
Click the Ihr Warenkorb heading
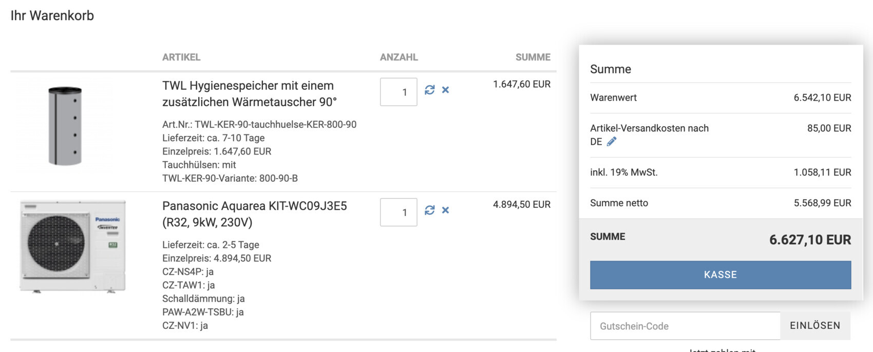pyautogui.click(x=52, y=16)
